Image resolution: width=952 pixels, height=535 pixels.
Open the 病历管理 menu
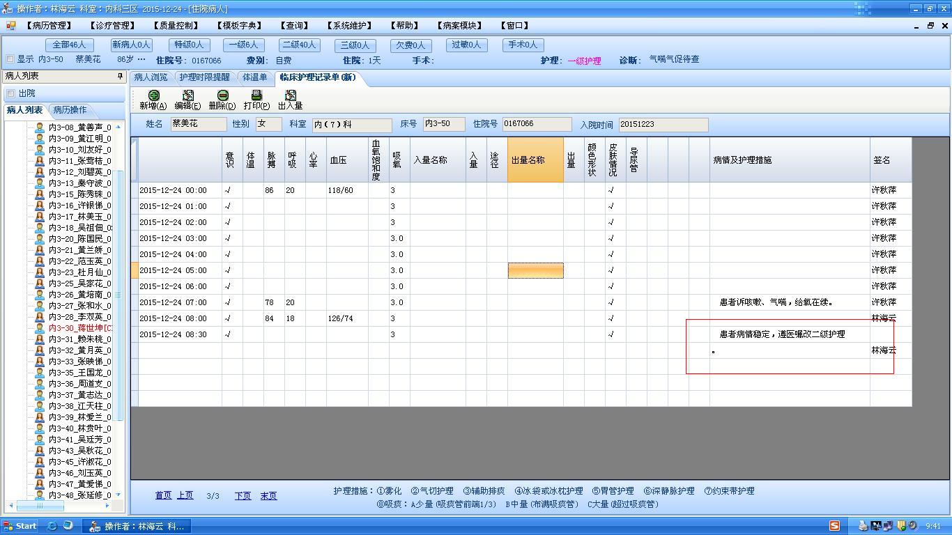(49, 26)
